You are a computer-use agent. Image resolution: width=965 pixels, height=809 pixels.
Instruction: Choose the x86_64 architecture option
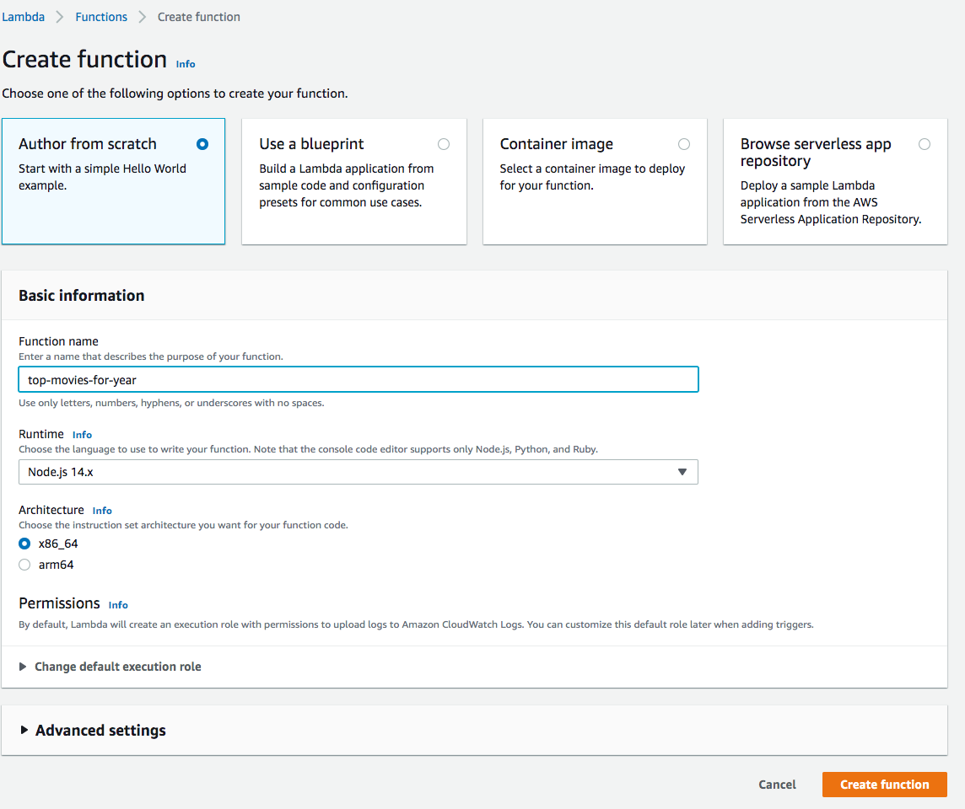(24, 544)
